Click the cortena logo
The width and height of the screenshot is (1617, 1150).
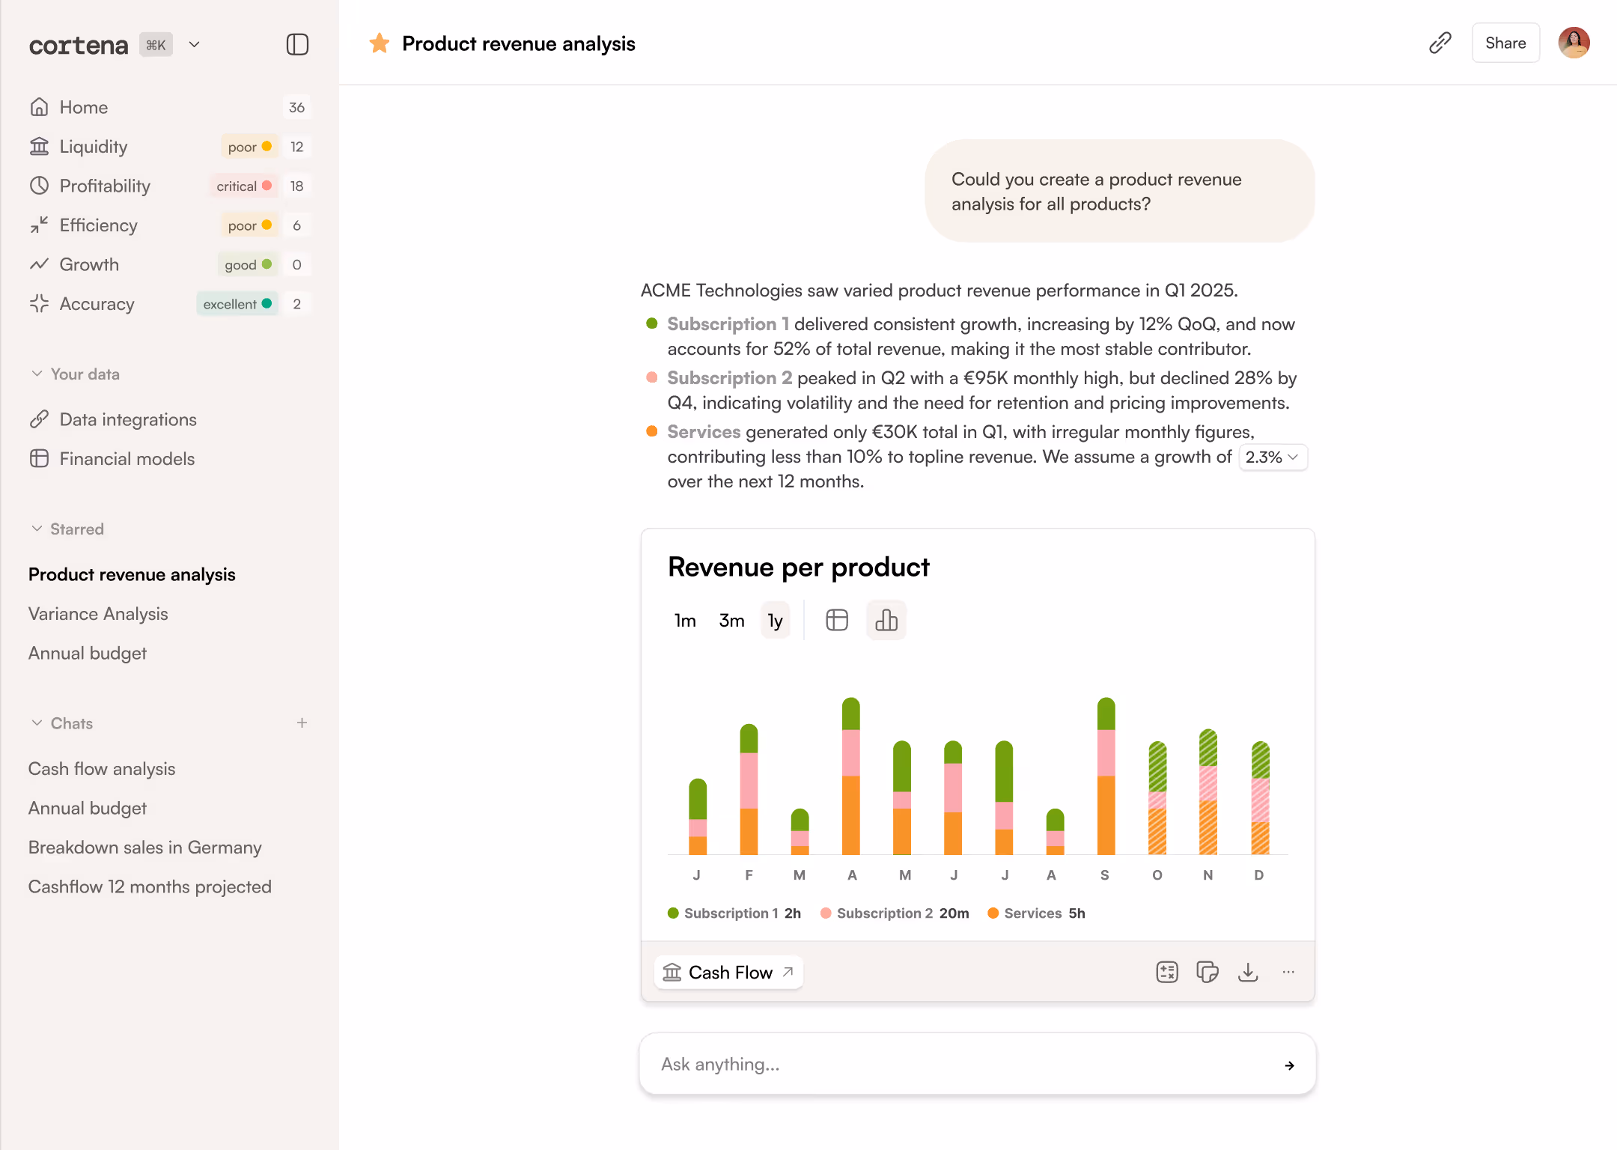(x=79, y=45)
